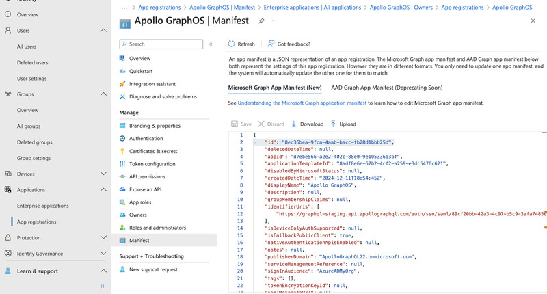Click the identifierUris URL on line 12

coord(412,214)
